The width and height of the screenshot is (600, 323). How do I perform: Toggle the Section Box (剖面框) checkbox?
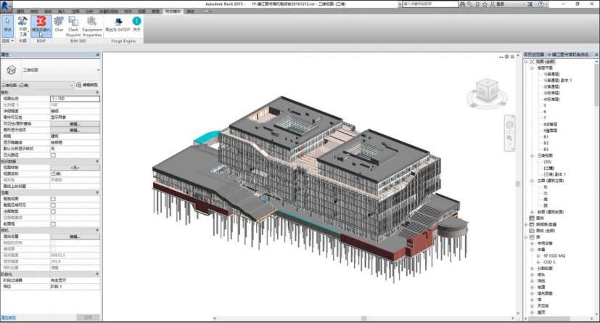click(53, 224)
